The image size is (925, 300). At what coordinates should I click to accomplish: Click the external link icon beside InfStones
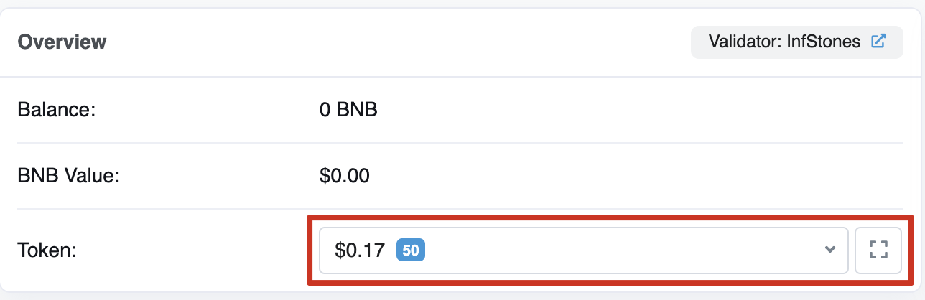coord(878,42)
